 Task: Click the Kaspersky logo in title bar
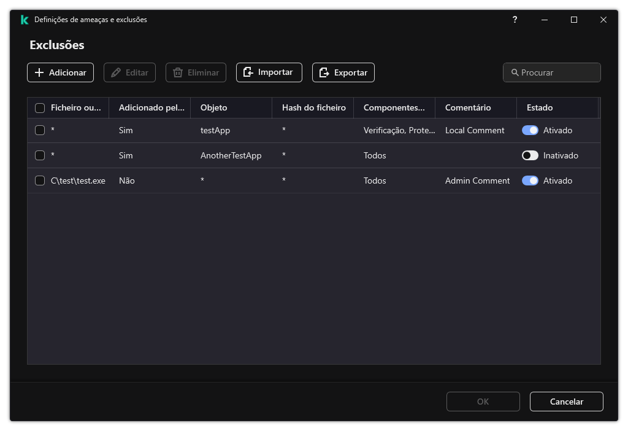tap(24, 20)
